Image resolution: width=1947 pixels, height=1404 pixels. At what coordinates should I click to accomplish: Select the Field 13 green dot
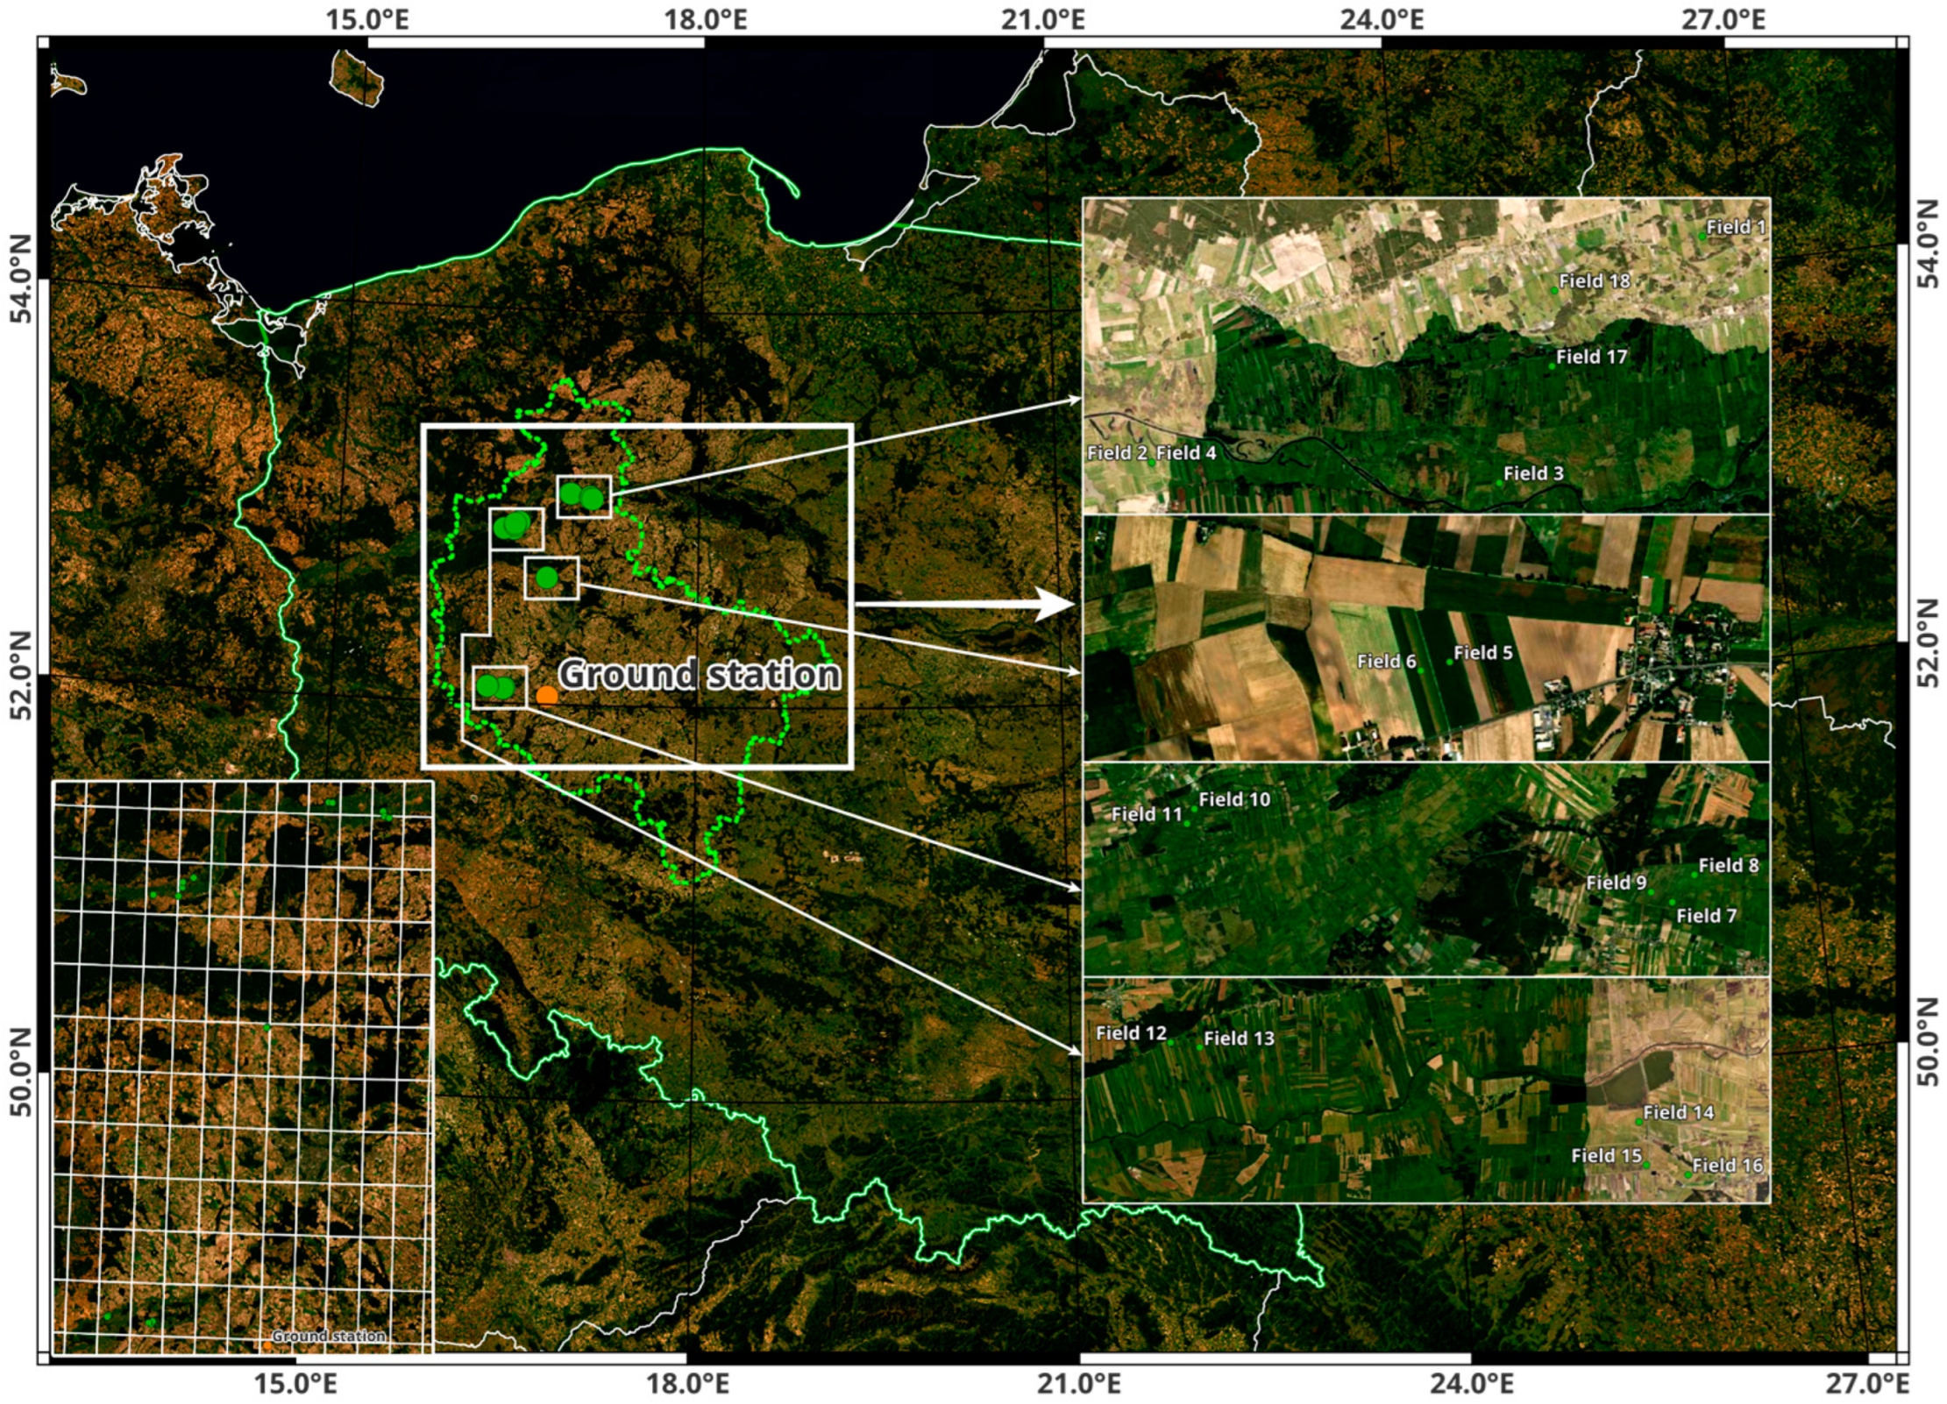1200,1047
